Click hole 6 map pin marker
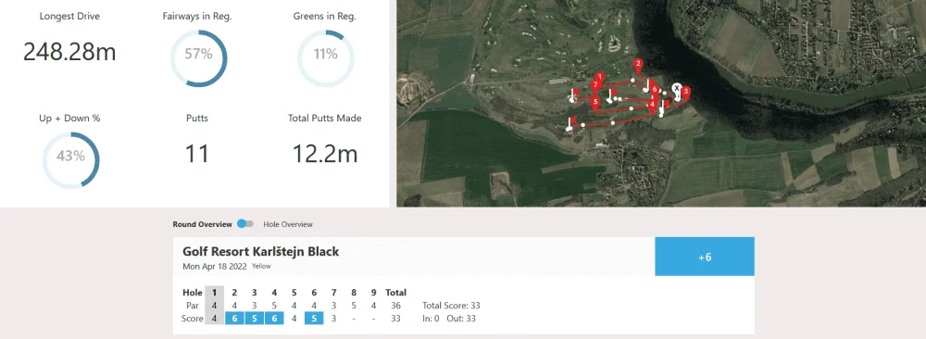Viewport: 926px width, 339px height. point(654,90)
